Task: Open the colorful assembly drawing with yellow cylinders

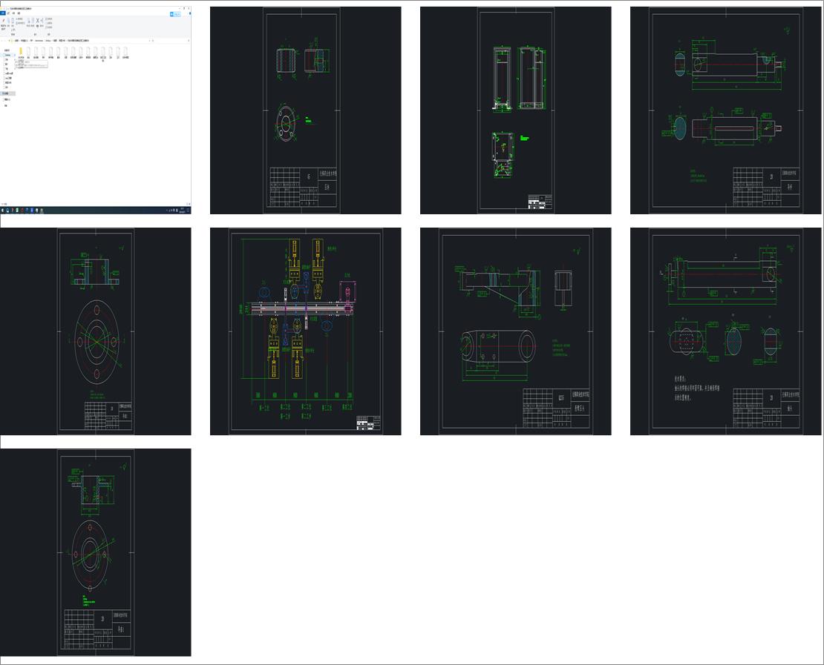Action: (x=305, y=331)
